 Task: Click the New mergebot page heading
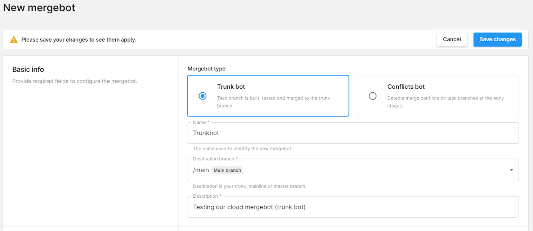(x=39, y=8)
